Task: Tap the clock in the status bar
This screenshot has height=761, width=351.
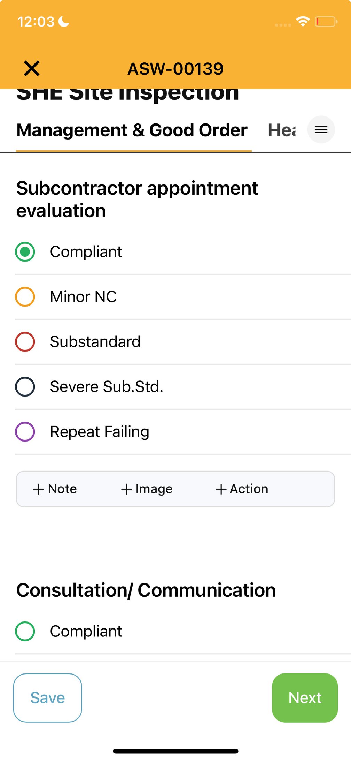Action: pyautogui.click(x=36, y=22)
